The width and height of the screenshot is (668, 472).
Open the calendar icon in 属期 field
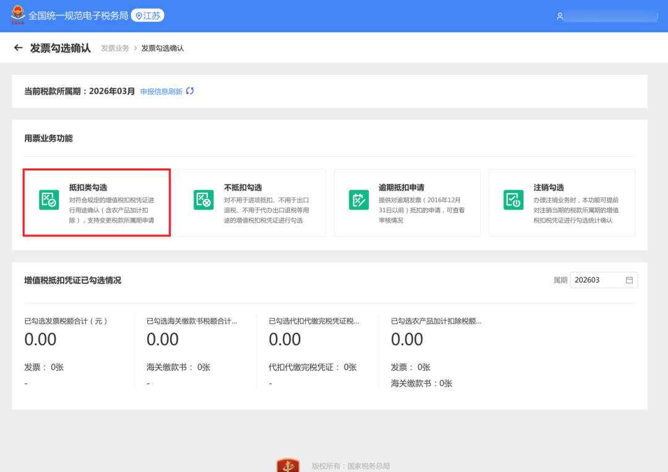coord(629,280)
